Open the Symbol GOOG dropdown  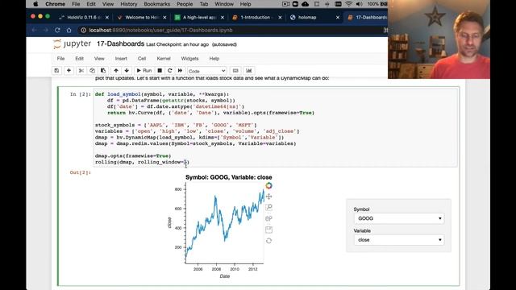point(399,218)
